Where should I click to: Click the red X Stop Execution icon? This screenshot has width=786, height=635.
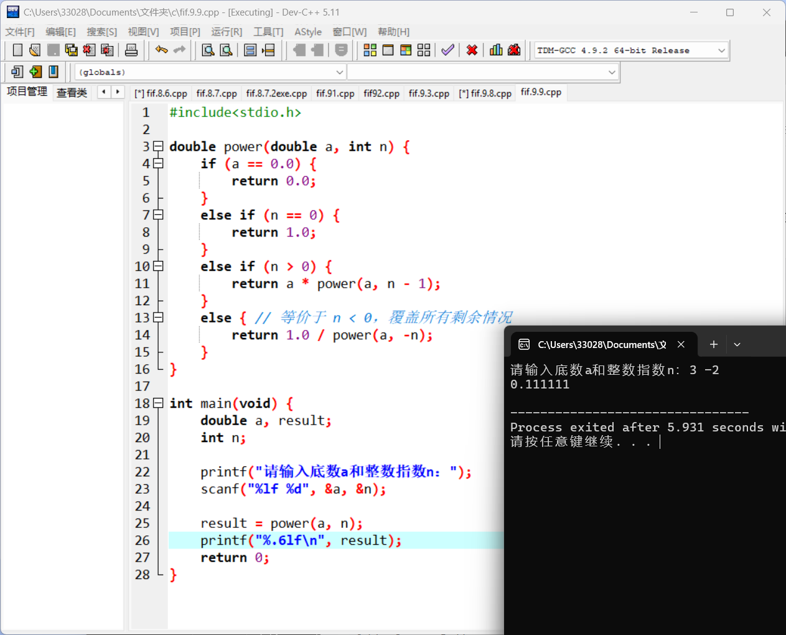point(472,50)
